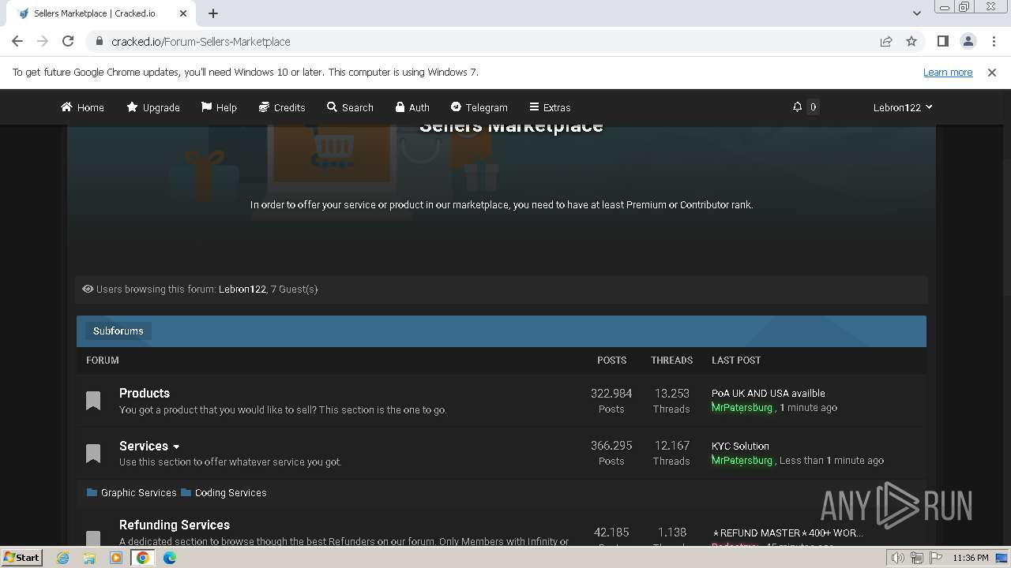Click the share page icon in address bar
The image size is (1011, 568).
pos(886,41)
